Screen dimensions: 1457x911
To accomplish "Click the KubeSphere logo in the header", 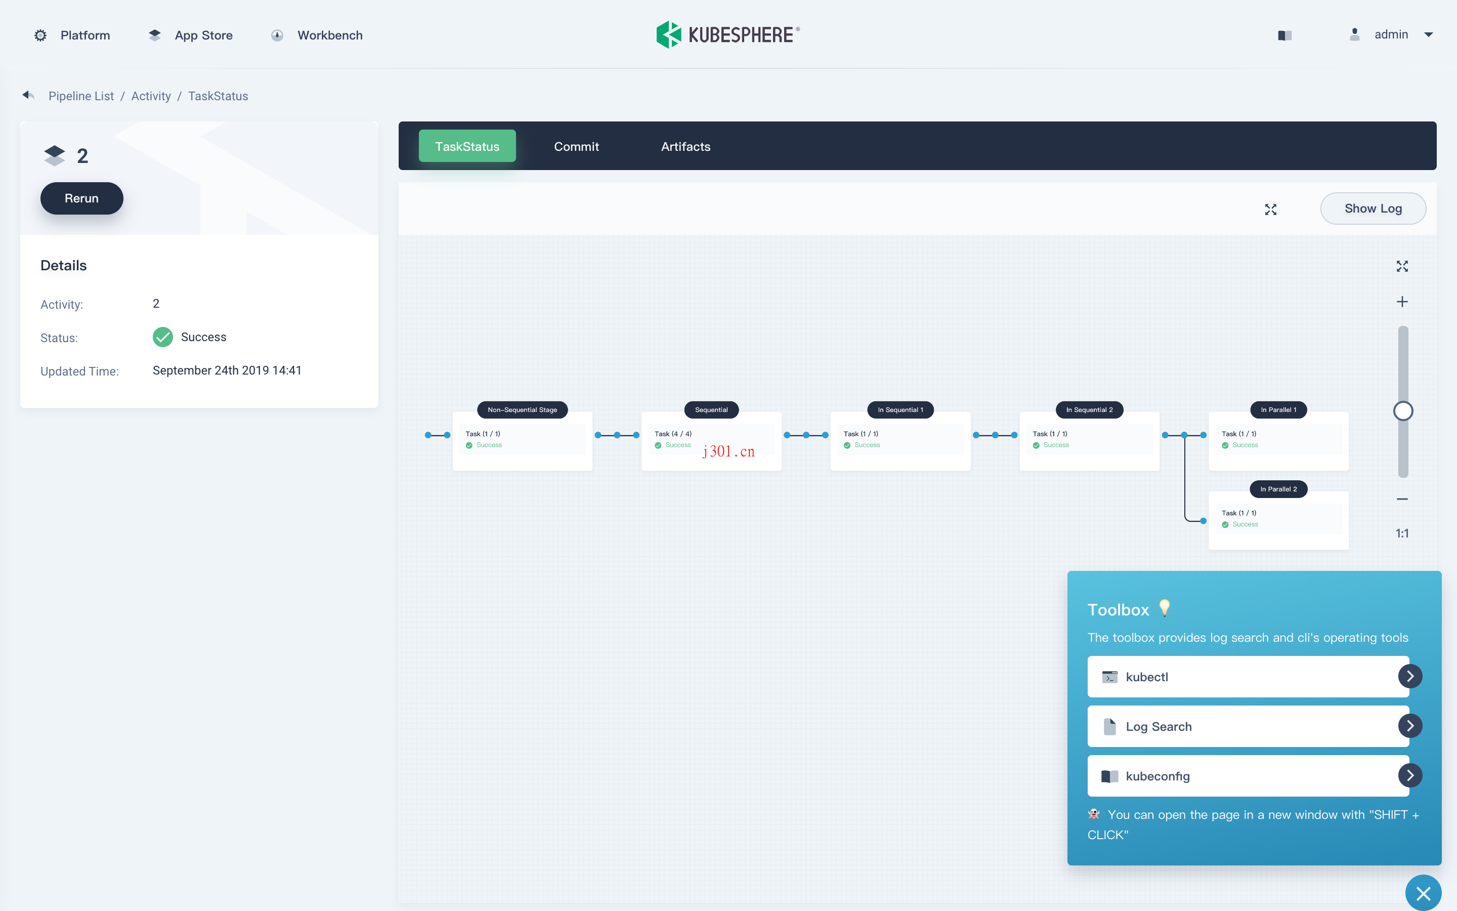I will 726,34.
